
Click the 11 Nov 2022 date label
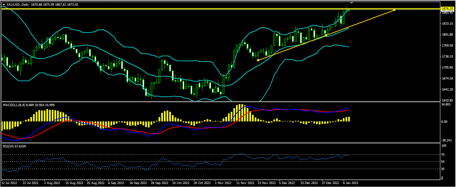click(245, 183)
